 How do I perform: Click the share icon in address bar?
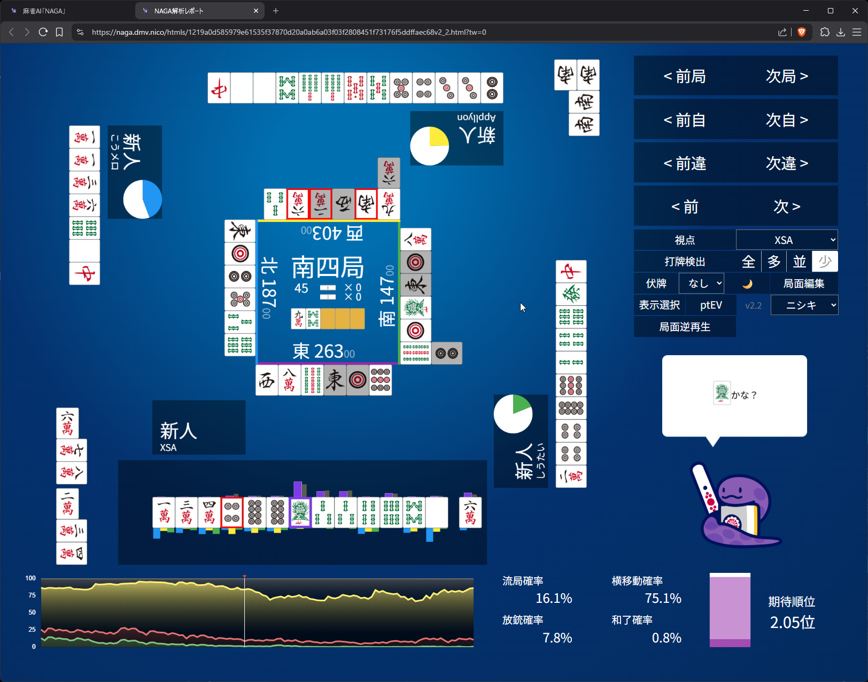[782, 32]
